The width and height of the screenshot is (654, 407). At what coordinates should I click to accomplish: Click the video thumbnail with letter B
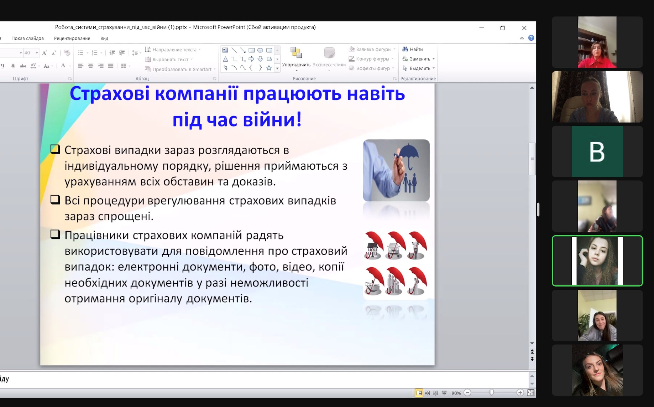(x=597, y=151)
